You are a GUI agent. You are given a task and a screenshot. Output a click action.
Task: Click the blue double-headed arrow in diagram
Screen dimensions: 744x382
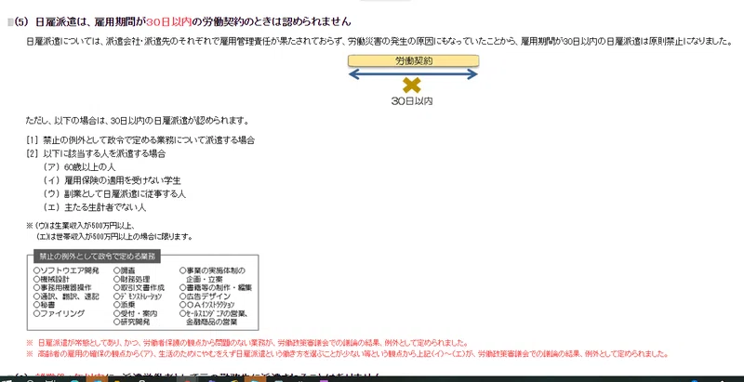pyautogui.click(x=413, y=74)
